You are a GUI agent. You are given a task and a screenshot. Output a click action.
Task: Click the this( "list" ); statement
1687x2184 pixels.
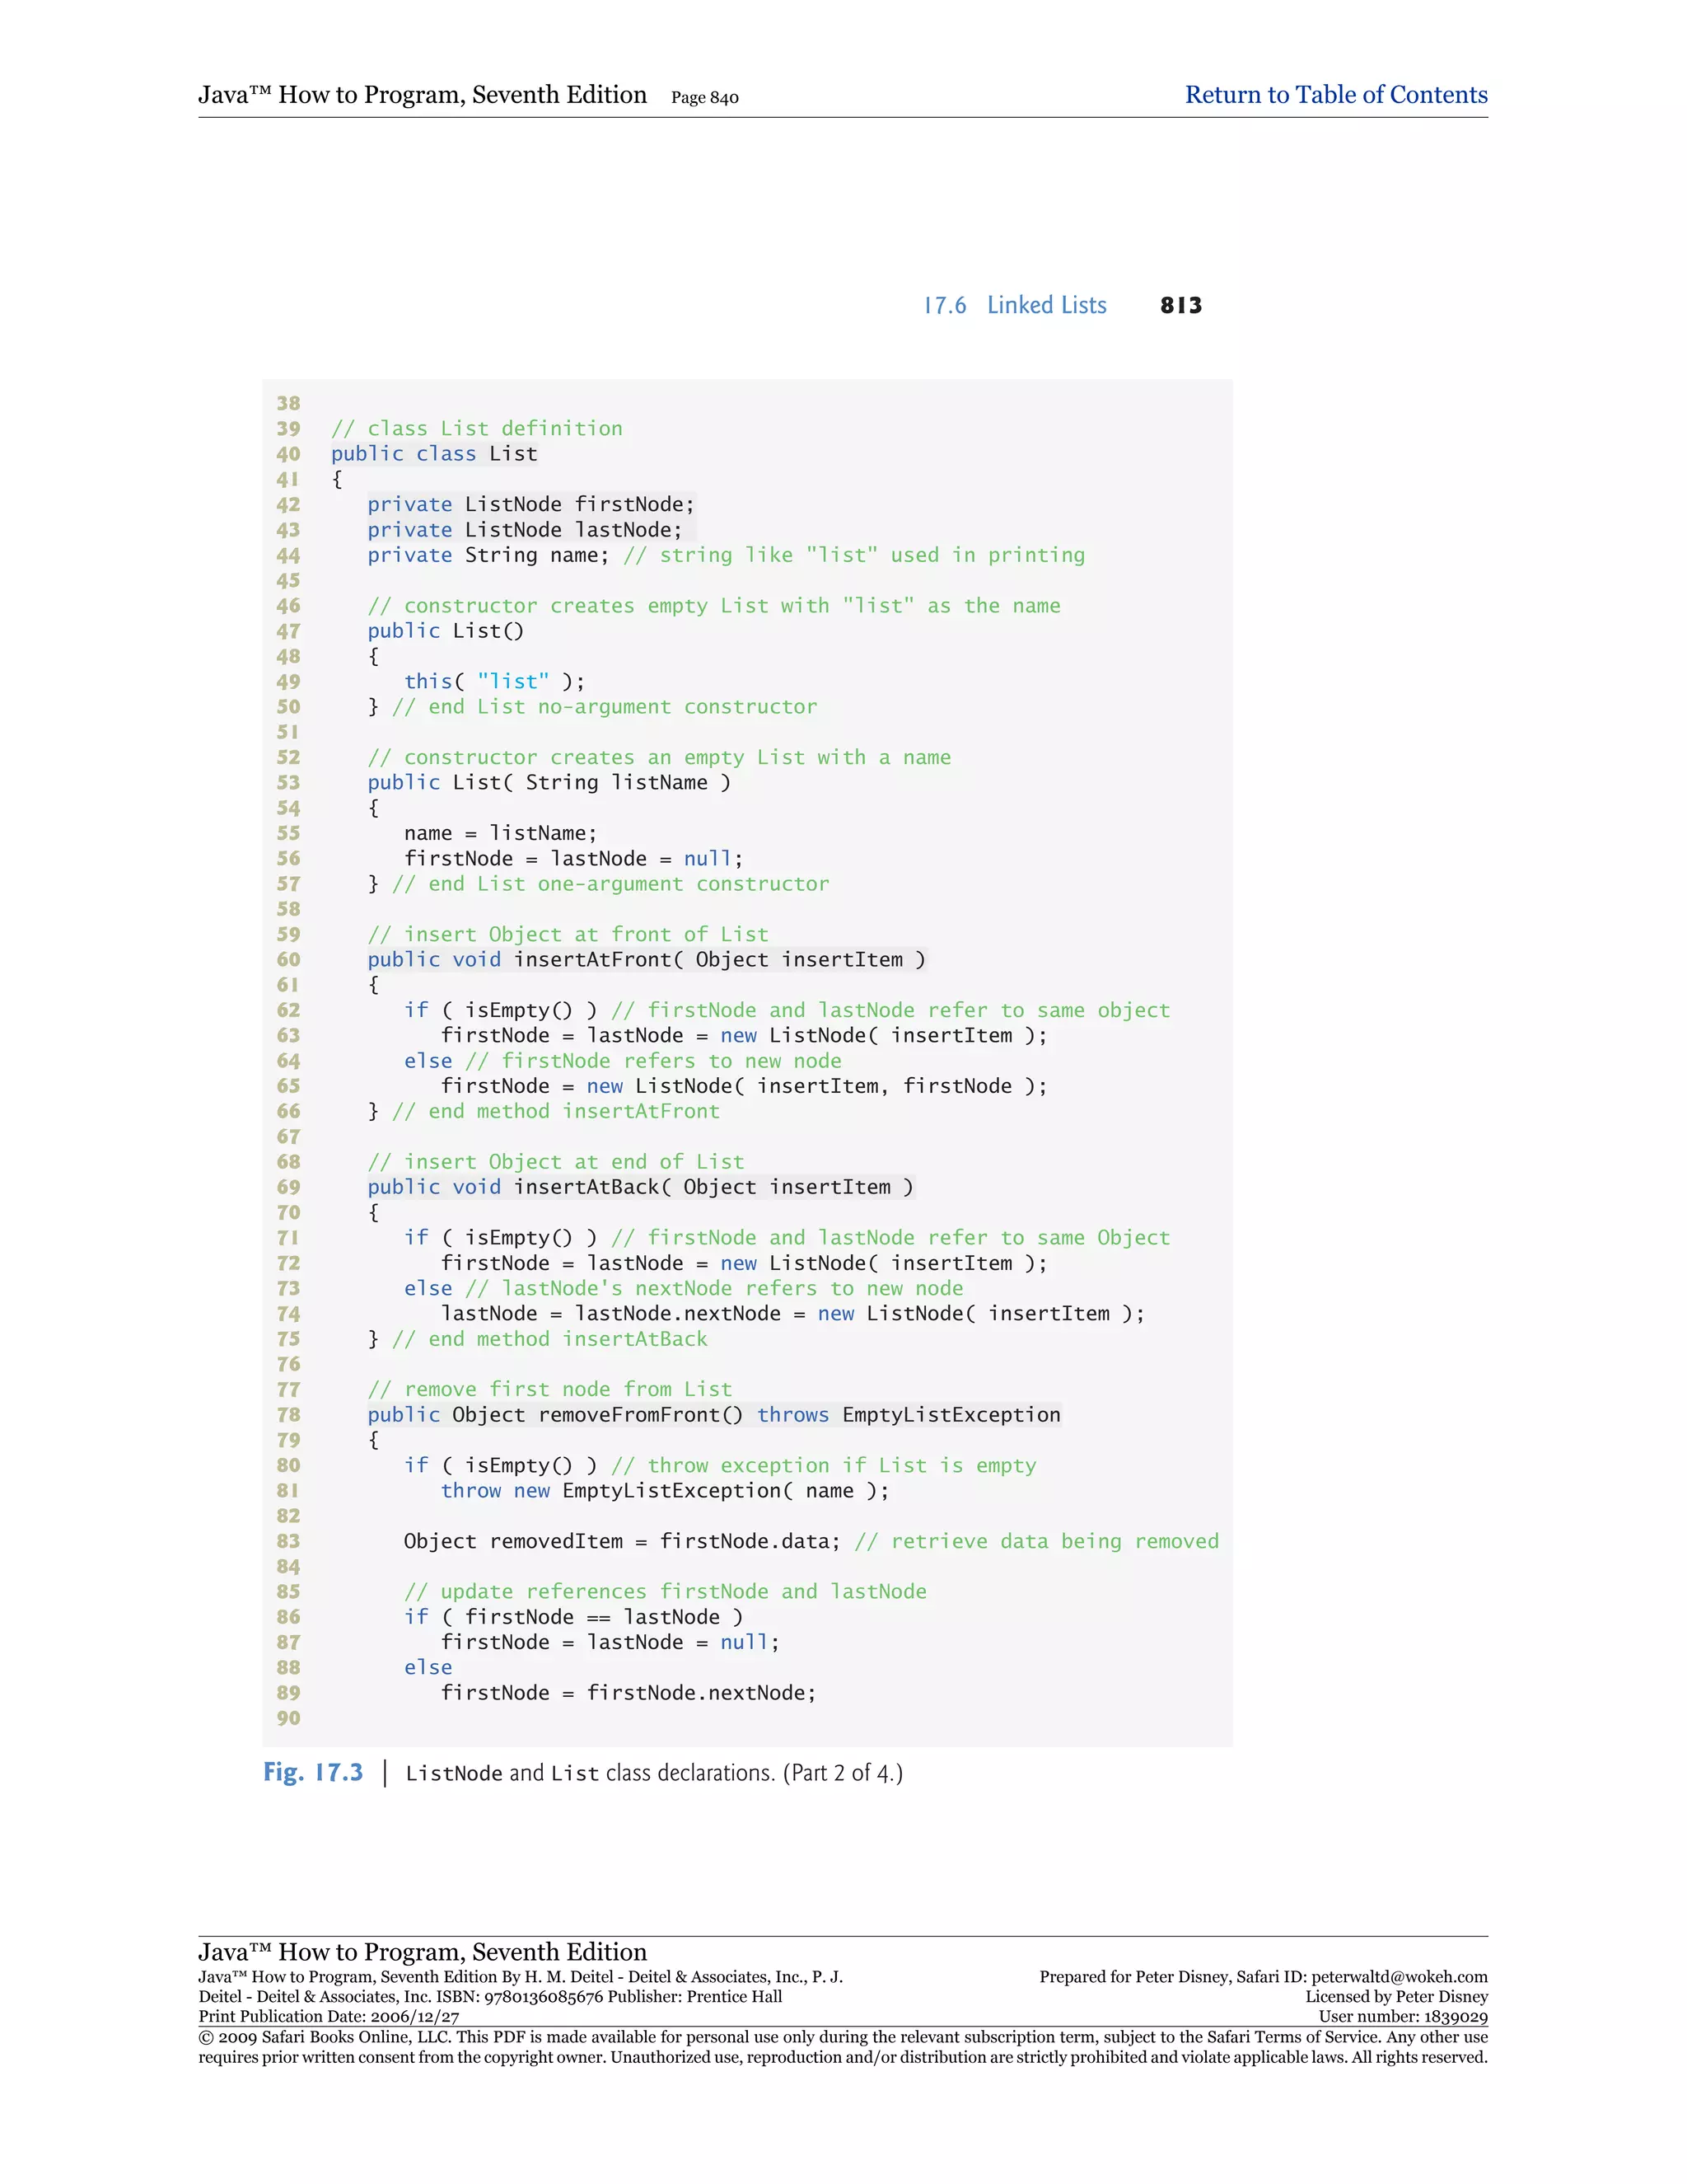click(x=493, y=681)
